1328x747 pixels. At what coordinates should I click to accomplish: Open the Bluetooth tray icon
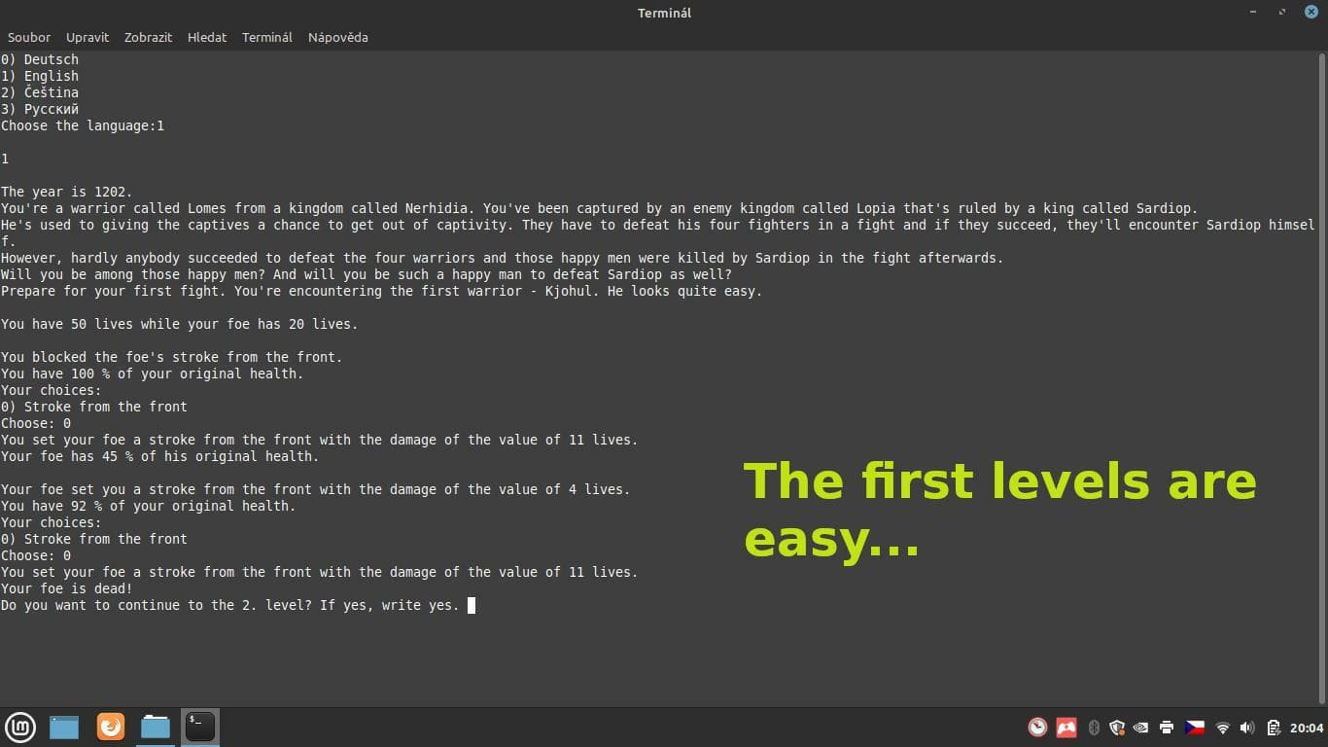[x=1094, y=728]
